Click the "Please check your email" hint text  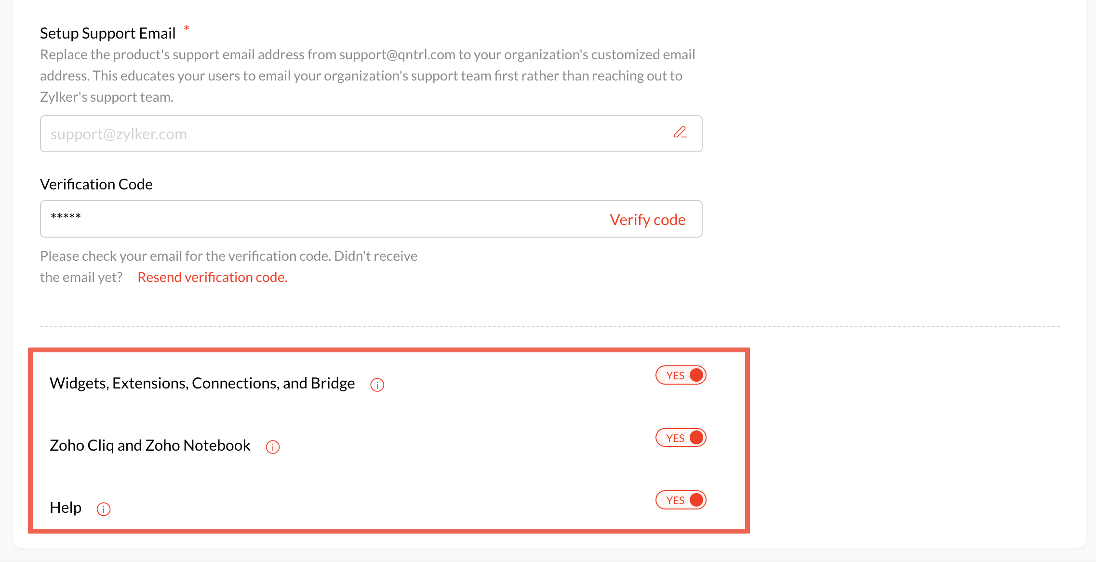coord(228,256)
